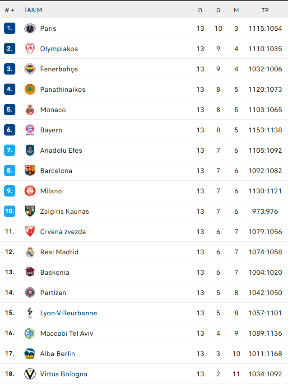Sort by M losses column header
This screenshot has width=288, height=384.
click(x=236, y=10)
